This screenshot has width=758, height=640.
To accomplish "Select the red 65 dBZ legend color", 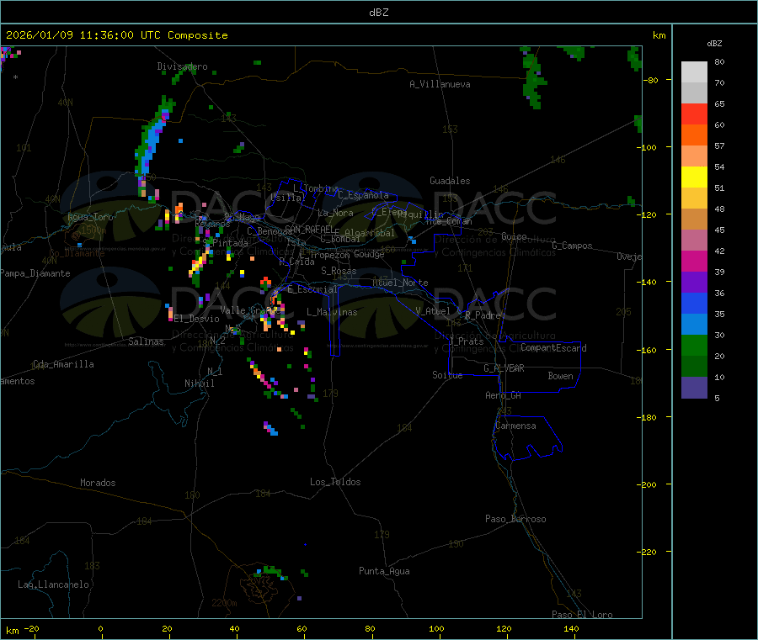I will pos(694,114).
